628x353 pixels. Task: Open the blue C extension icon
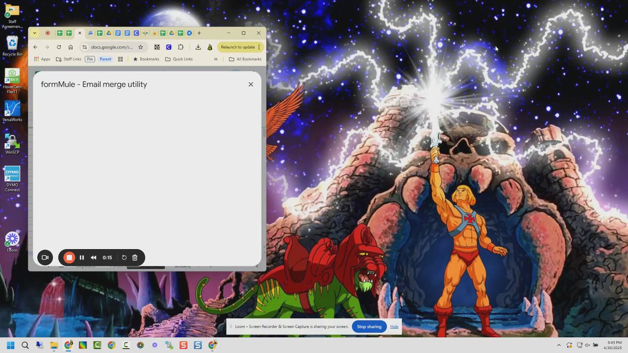(x=169, y=47)
